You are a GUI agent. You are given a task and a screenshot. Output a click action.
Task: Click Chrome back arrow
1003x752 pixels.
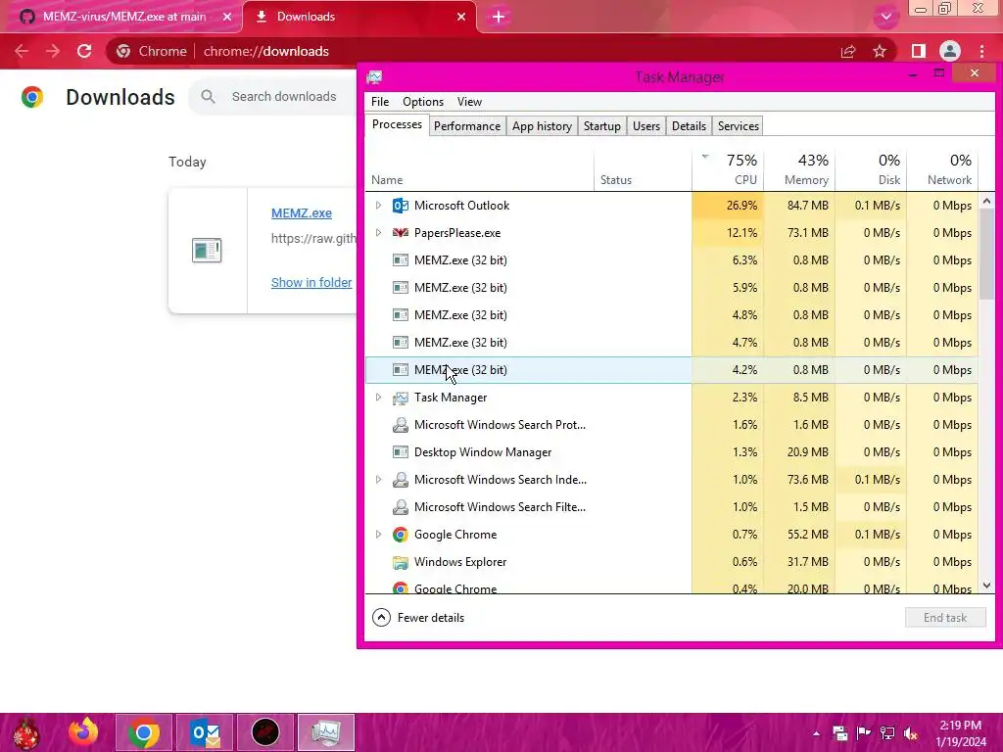point(22,51)
